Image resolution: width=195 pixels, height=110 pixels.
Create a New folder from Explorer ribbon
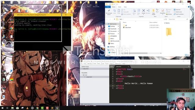(154, 12)
